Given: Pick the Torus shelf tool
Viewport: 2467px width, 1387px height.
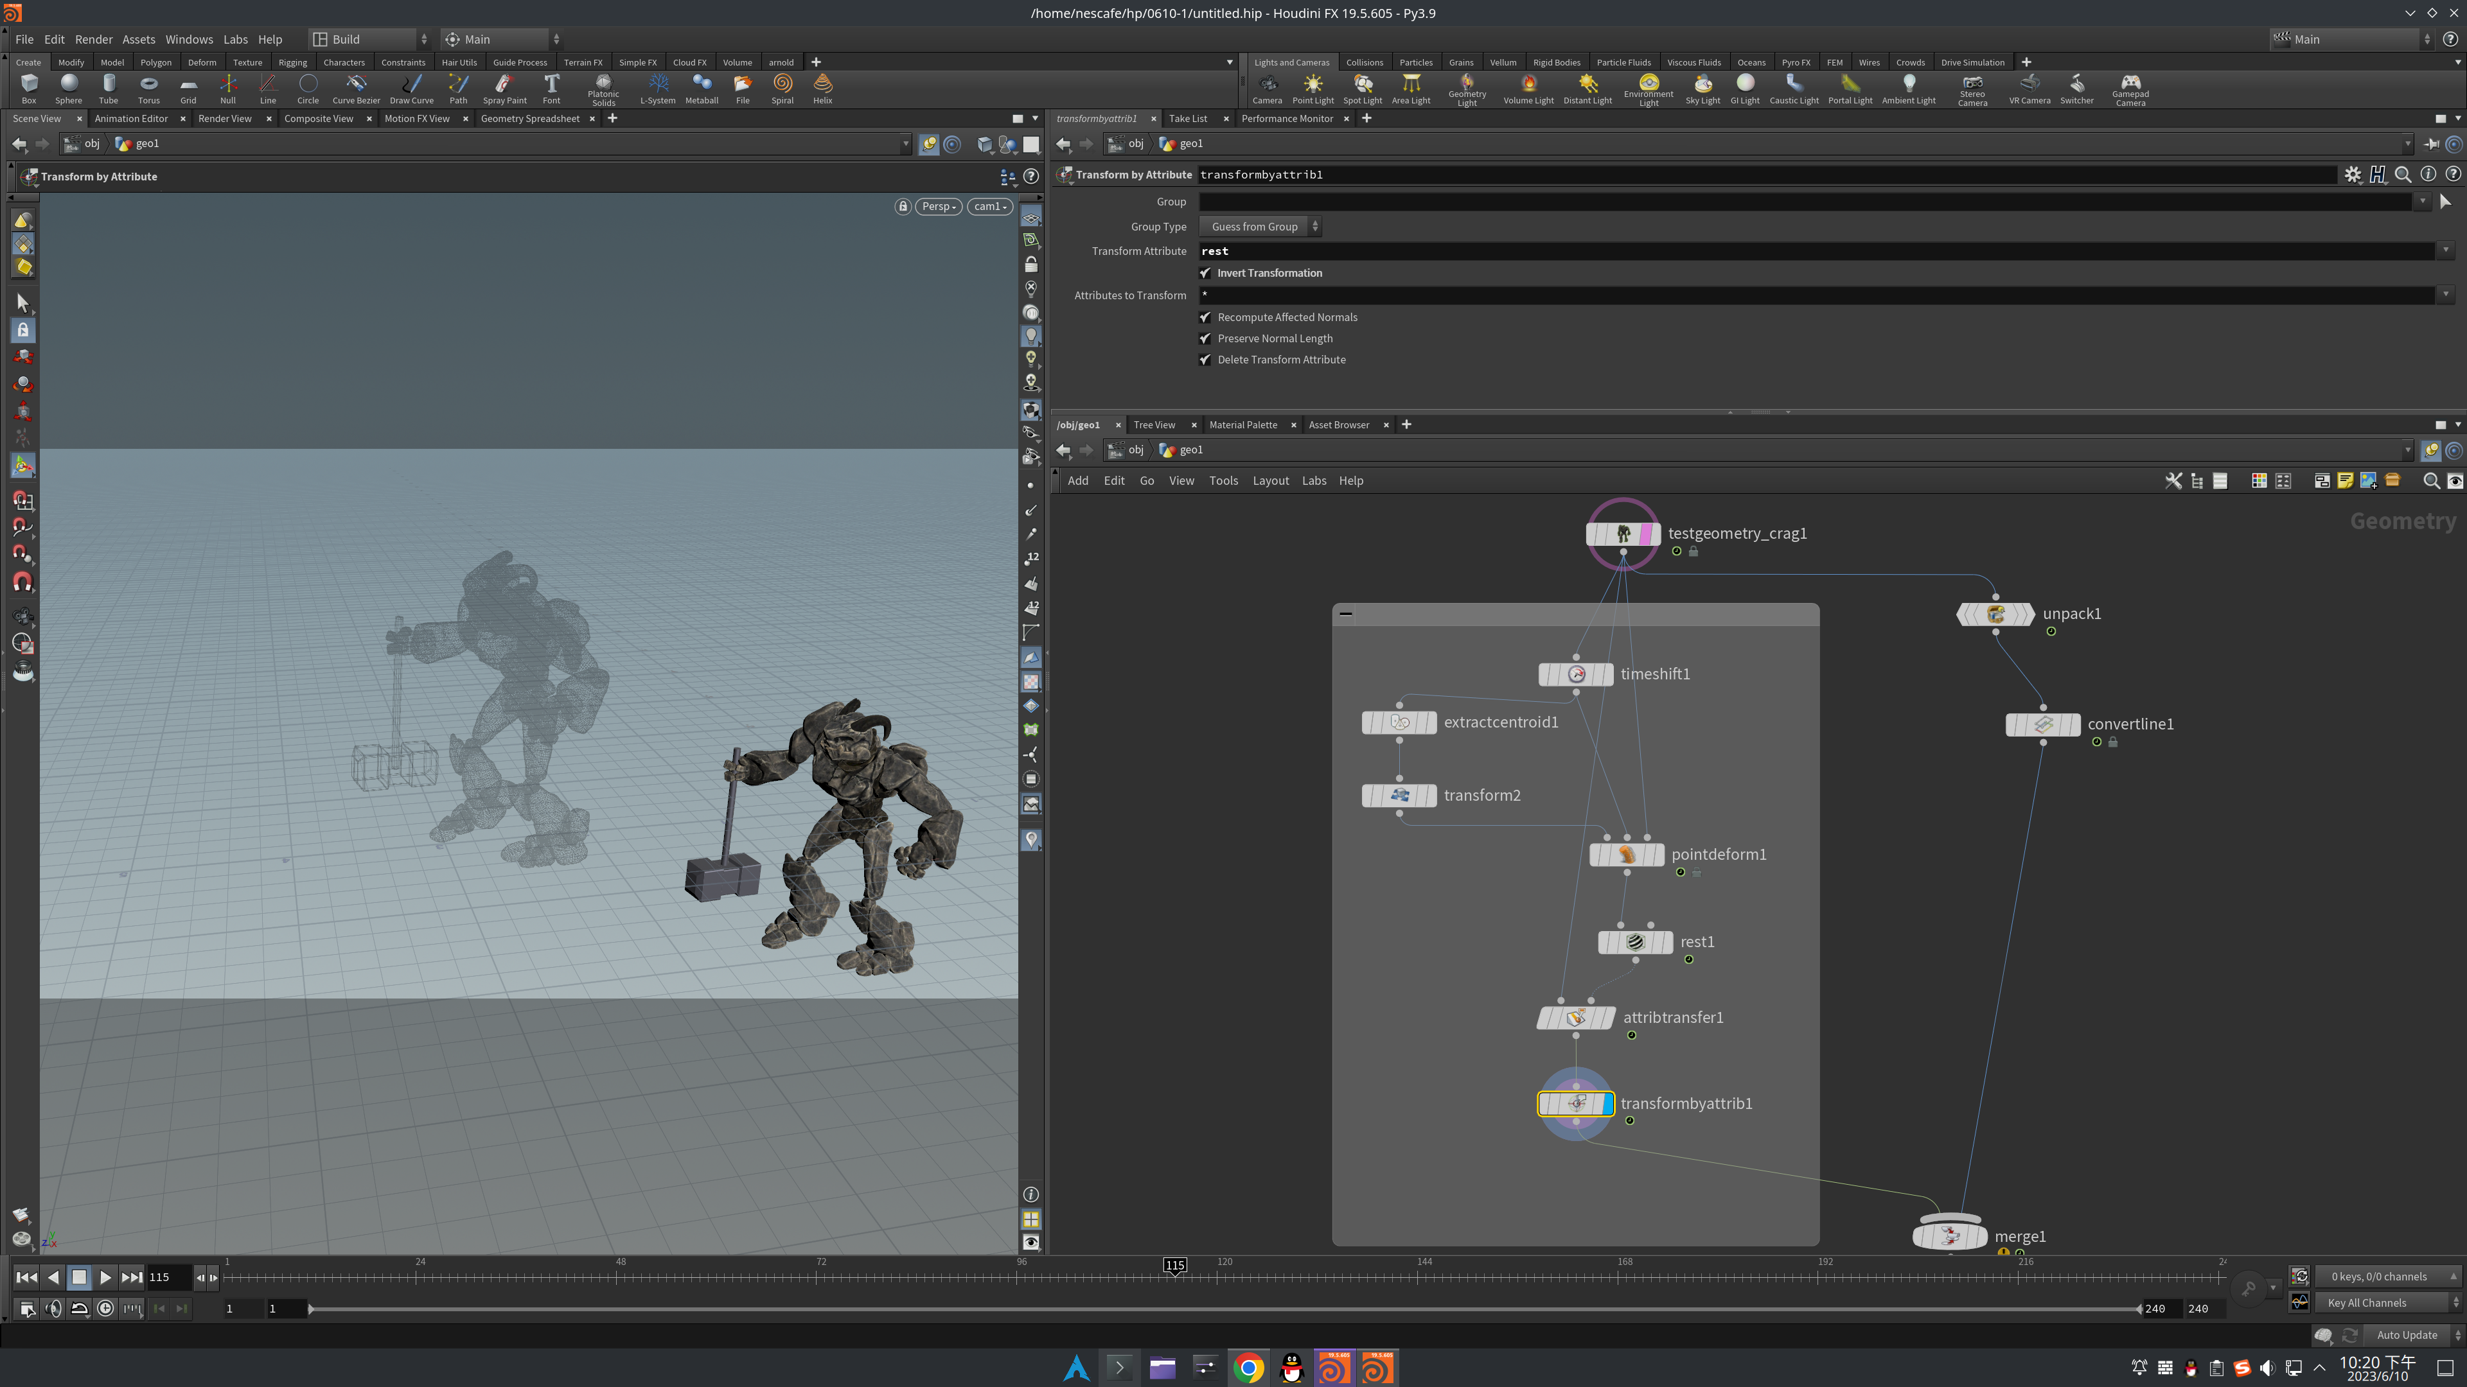Looking at the screenshot, I should point(148,89).
